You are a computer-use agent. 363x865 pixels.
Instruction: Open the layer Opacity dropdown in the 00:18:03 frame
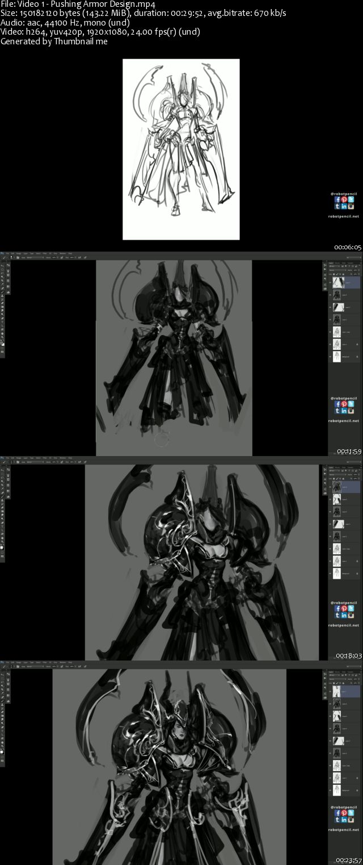(x=356, y=473)
